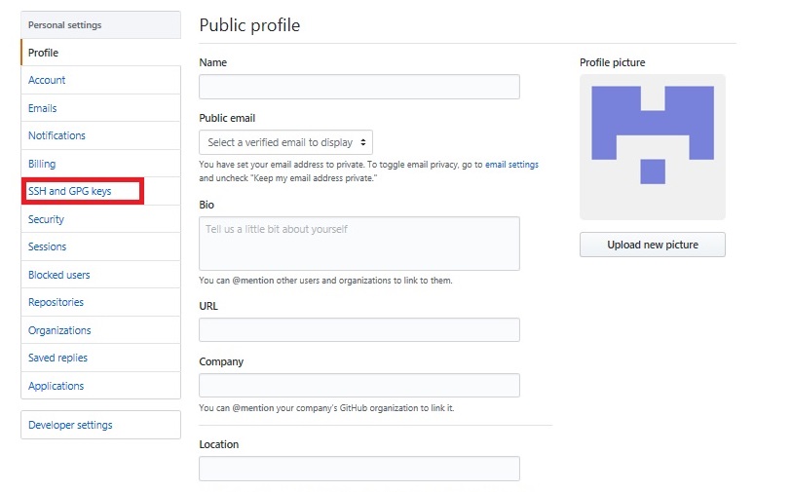
Task: Open SSH and GPG keys settings
Action: (70, 191)
